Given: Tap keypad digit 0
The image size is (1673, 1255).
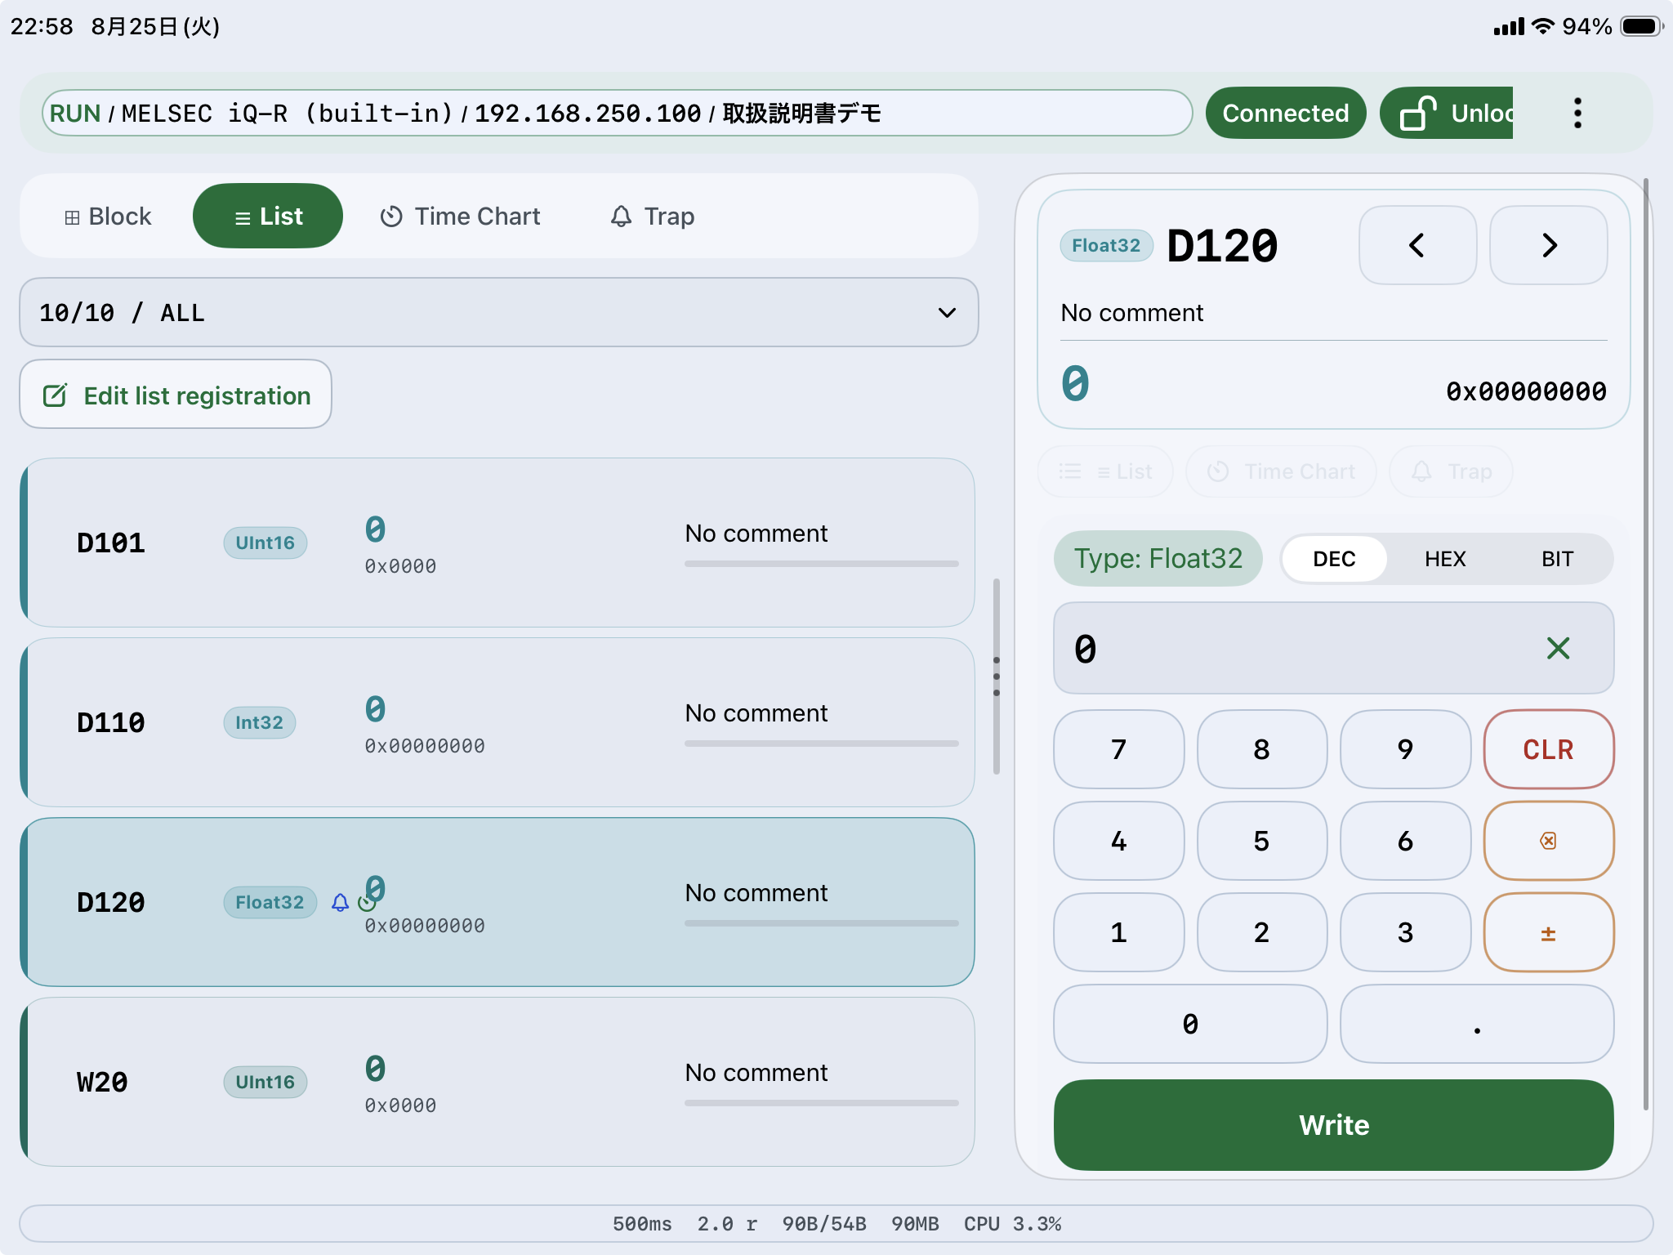Looking at the screenshot, I should [1190, 1024].
